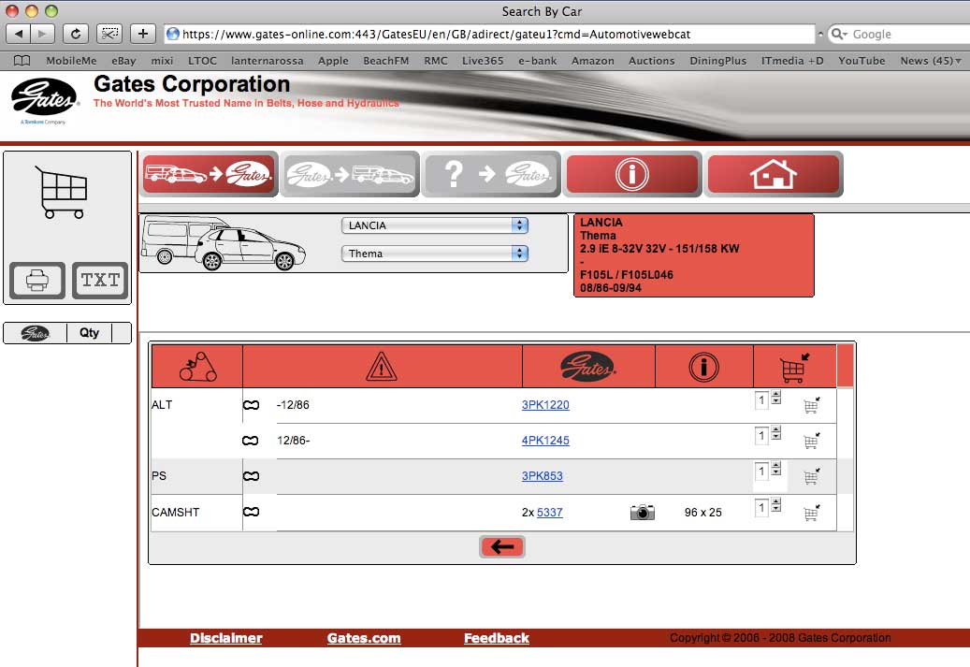Click LANCIA Thema vehicle details box
Image resolution: width=970 pixels, height=667 pixels.
pyautogui.click(x=694, y=255)
